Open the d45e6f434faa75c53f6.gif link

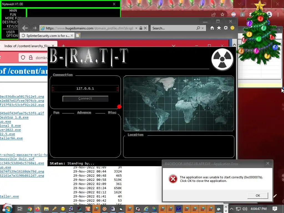tap(22, 113)
